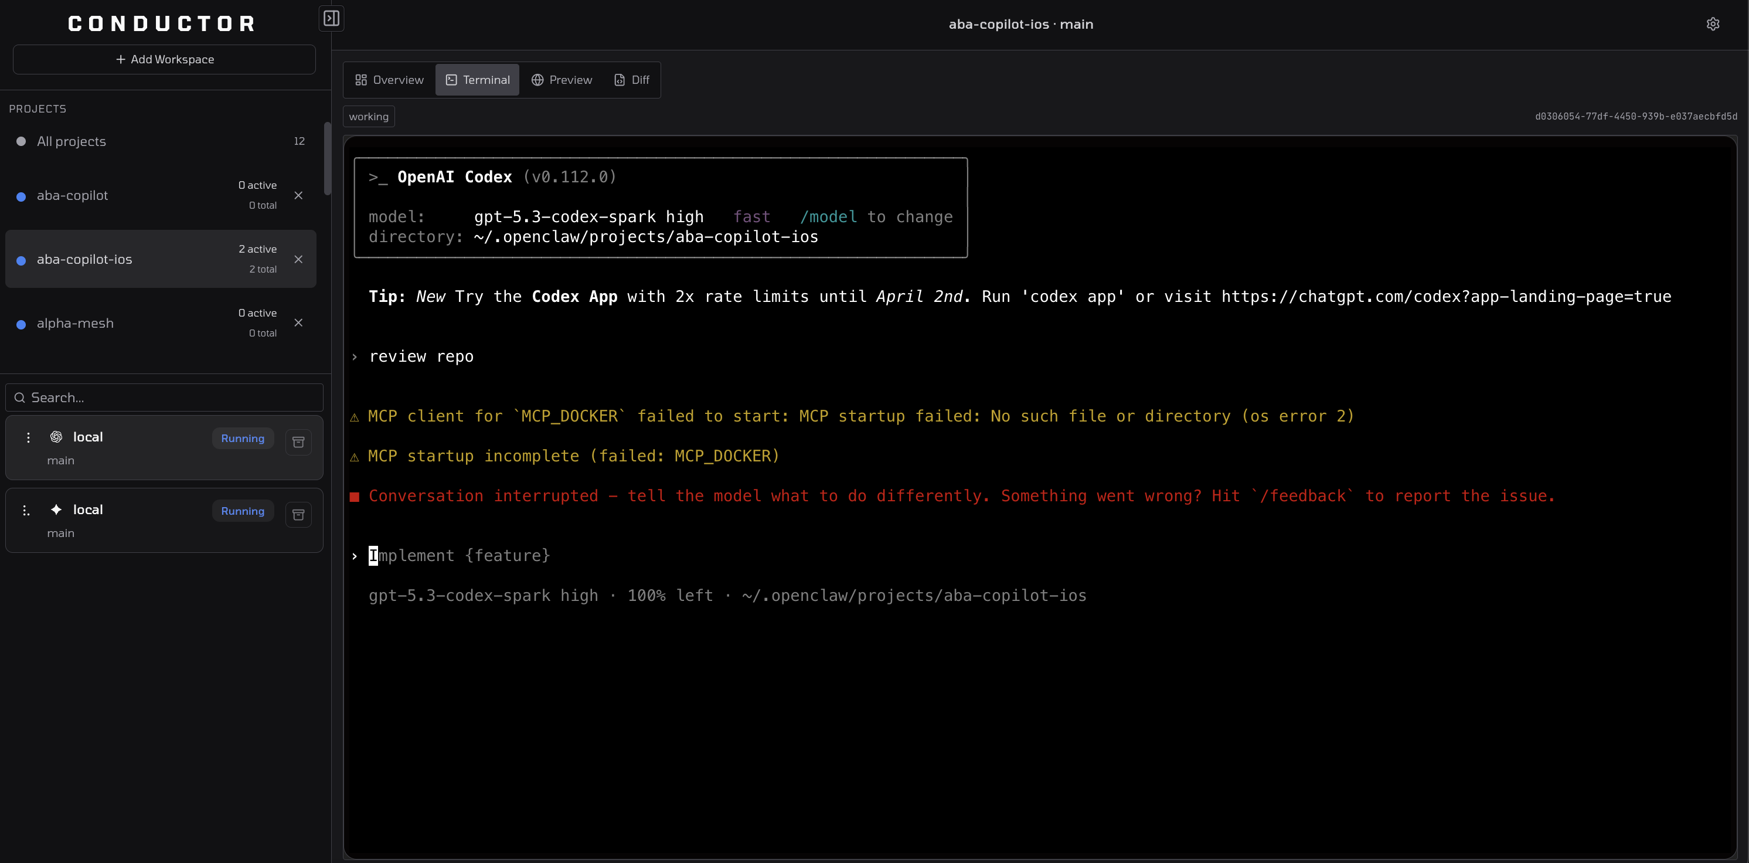Switch to the Overview tab
The image size is (1749, 863).
coord(390,80)
